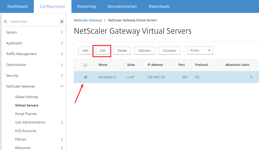Select Virtual Servers in the sidebar
The height and width of the screenshot is (150, 259).
(x=27, y=105)
